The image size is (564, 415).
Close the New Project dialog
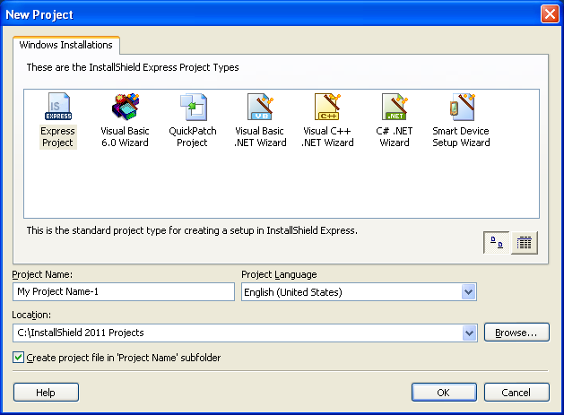(x=550, y=14)
